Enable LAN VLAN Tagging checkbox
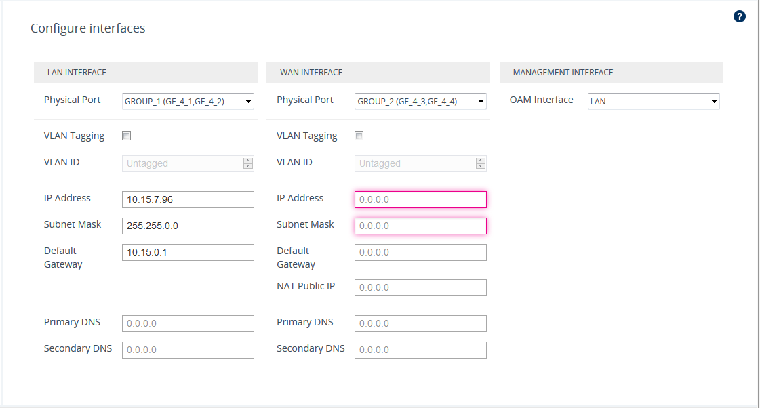 tap(126, 136)
